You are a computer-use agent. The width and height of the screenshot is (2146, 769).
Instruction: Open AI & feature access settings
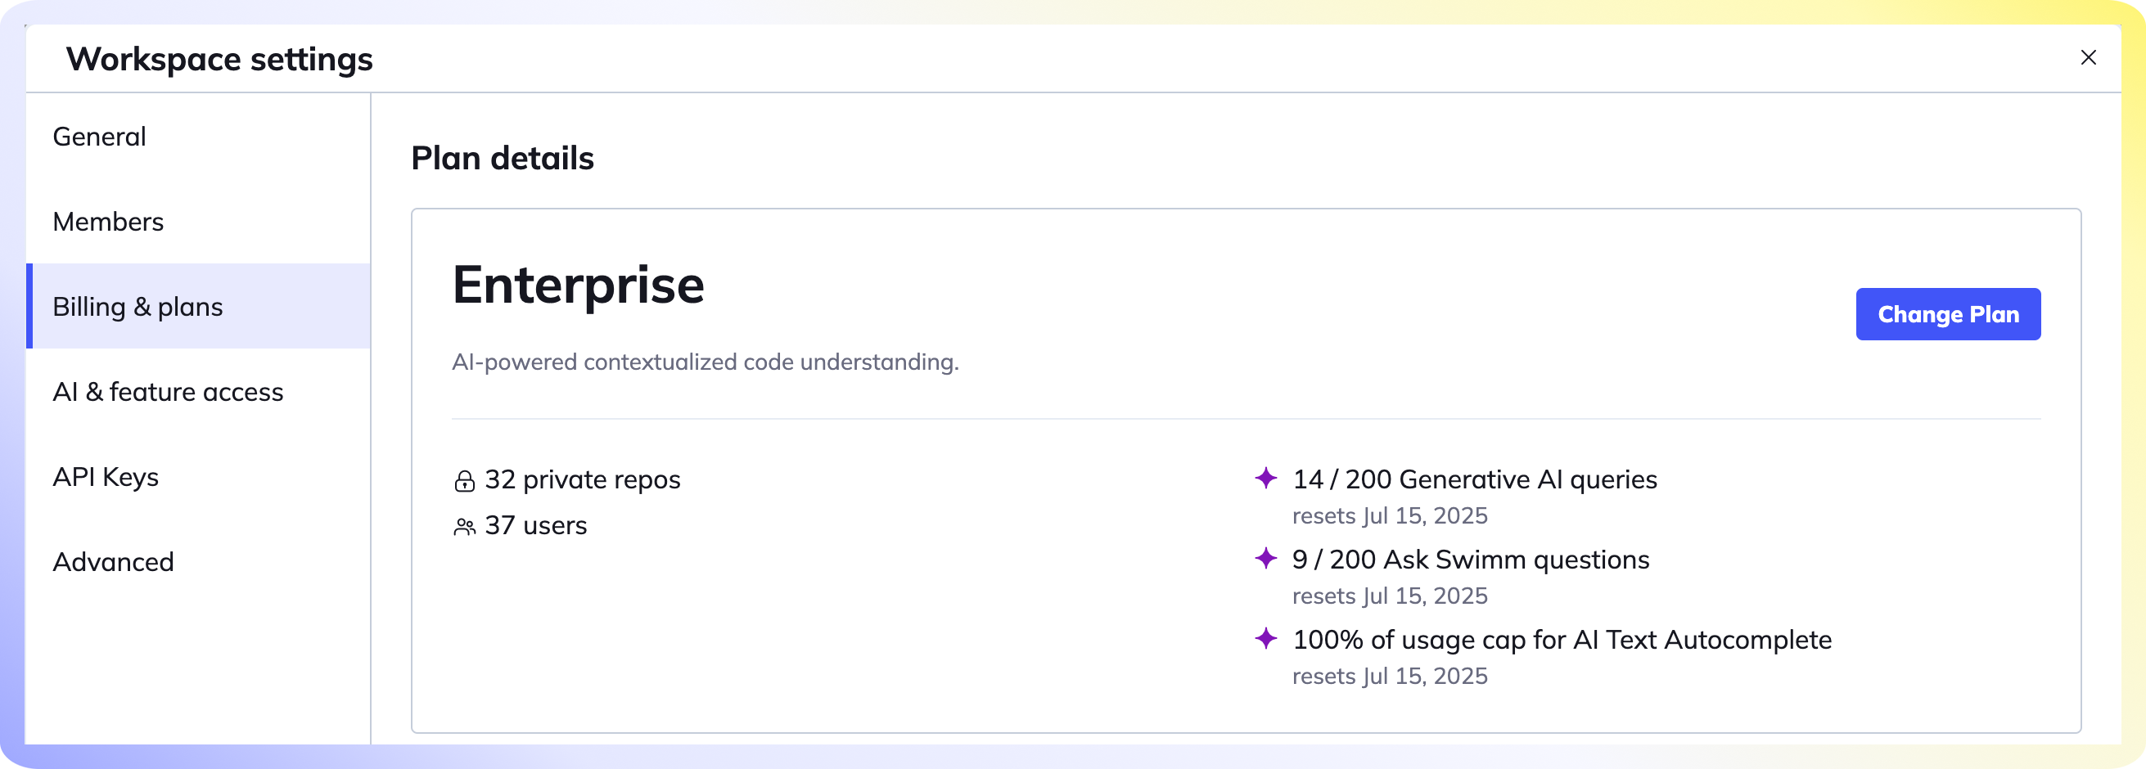(x=198, y=391)
